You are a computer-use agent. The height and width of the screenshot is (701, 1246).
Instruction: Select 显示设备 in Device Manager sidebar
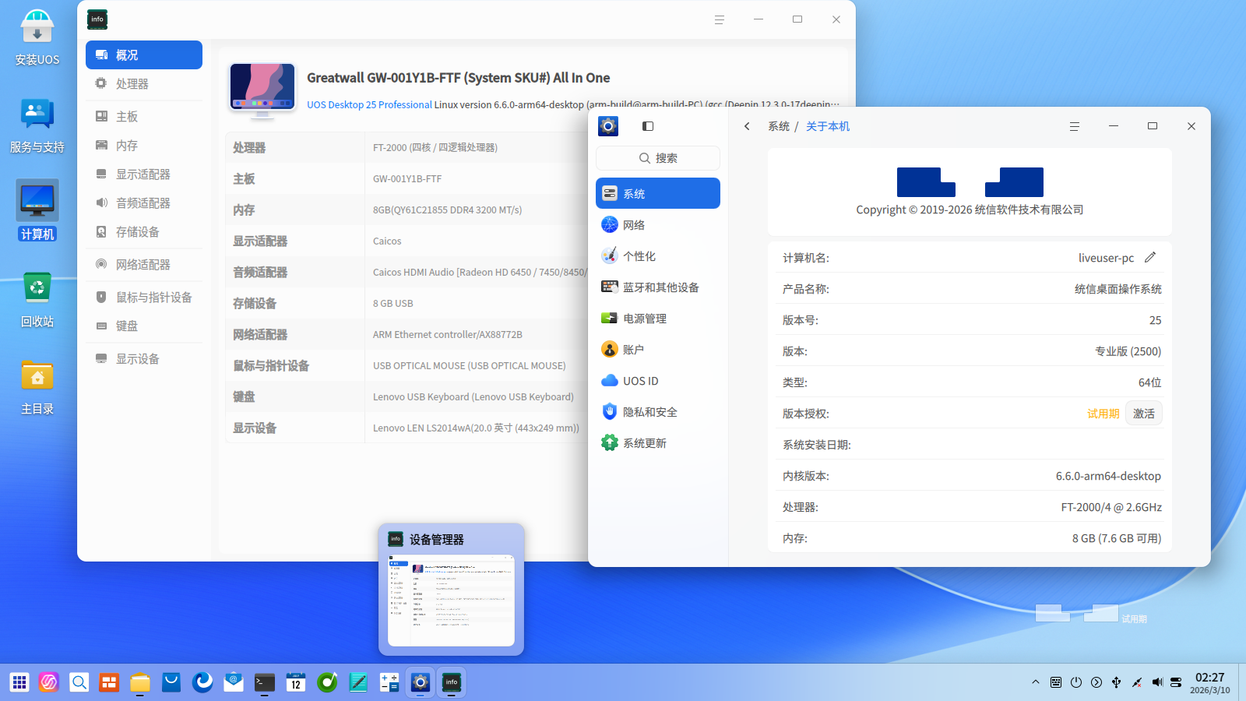click(x=144, y=359)
